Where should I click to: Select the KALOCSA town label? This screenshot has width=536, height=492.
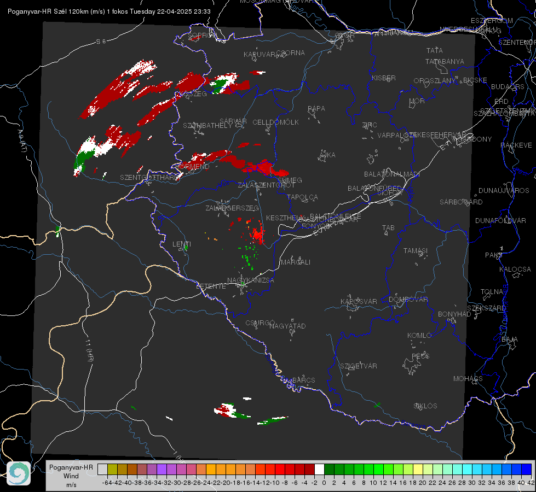tap(515, 270)
